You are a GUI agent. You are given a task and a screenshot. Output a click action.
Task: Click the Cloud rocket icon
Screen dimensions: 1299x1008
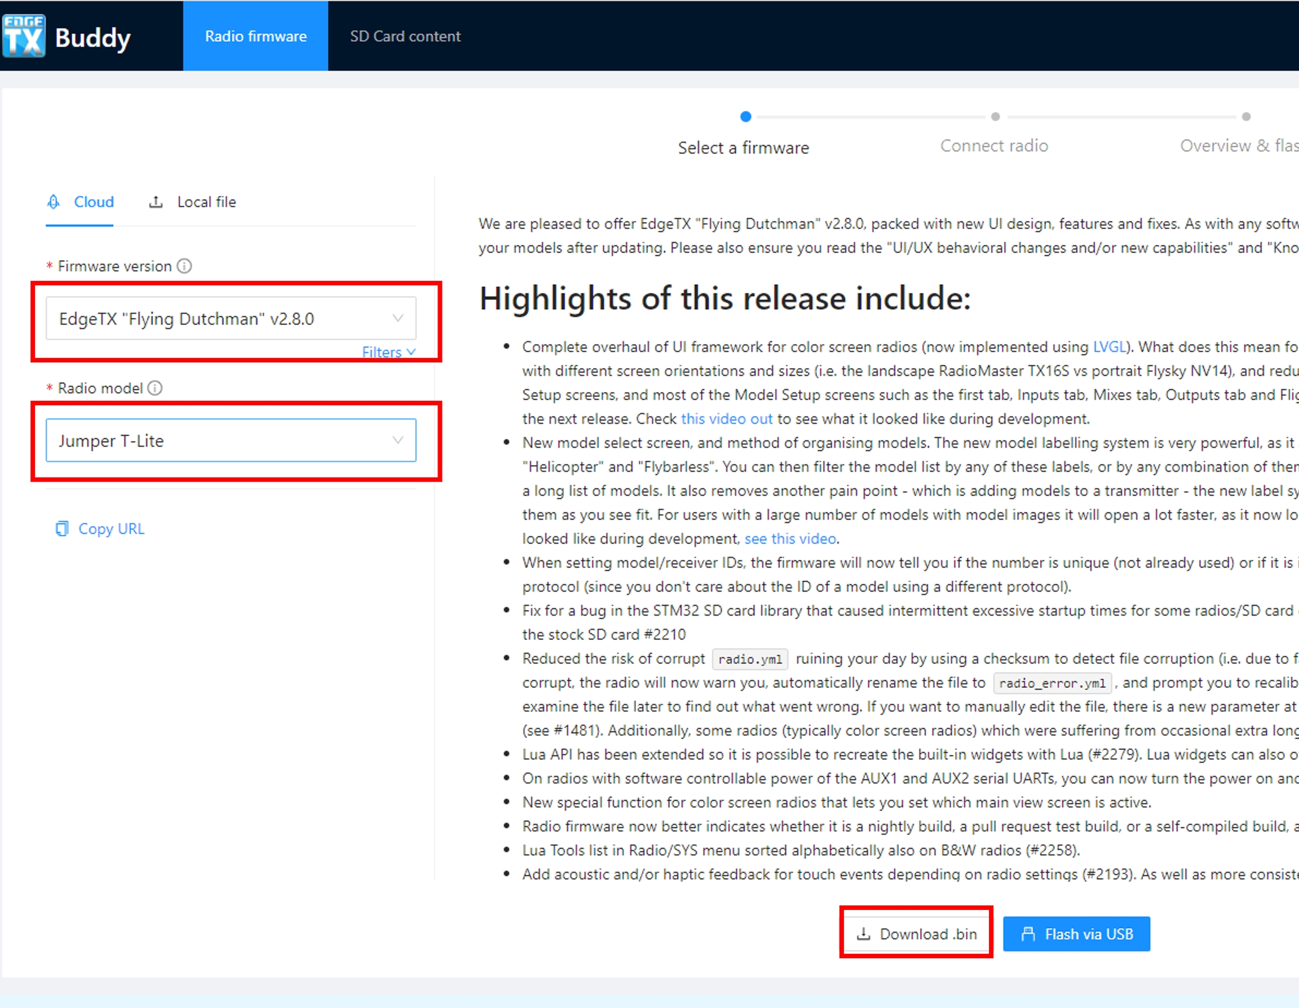(54, 202)
